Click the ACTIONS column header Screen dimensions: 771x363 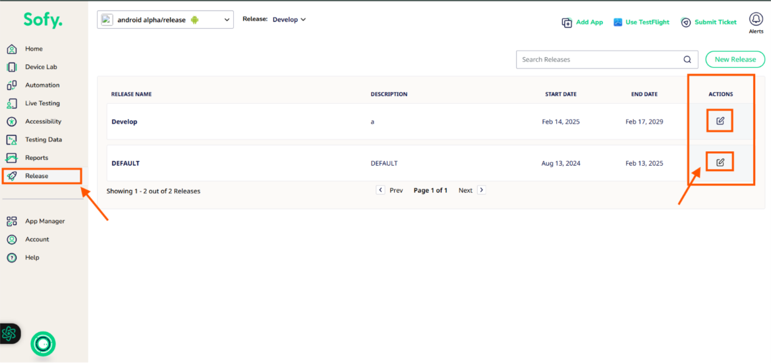click(720, 94)
